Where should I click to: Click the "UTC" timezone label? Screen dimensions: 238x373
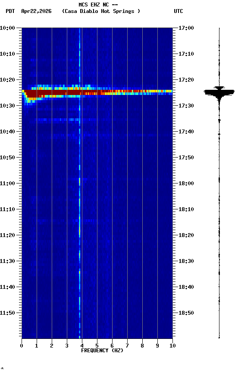[x=178, y=11]
